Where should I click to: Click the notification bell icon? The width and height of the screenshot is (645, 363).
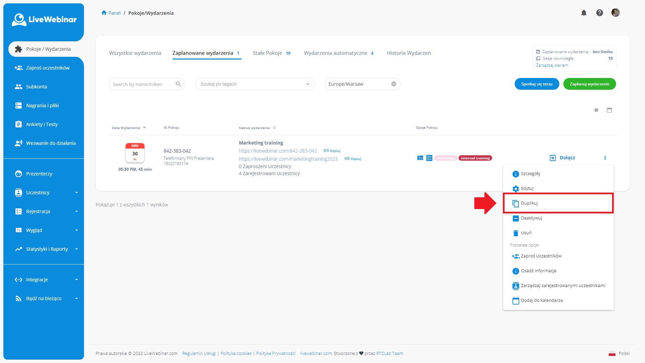[x=584, y=12]
